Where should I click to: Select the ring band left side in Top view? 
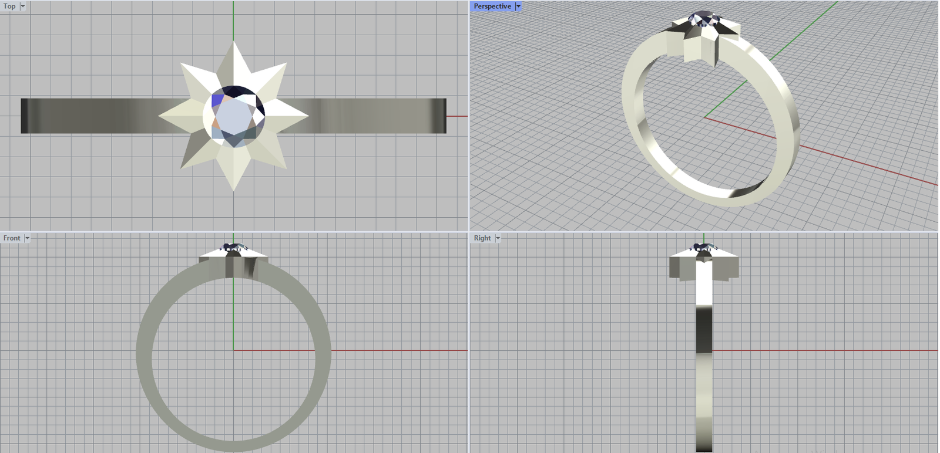pyautogui.click(x=88, y=116)
